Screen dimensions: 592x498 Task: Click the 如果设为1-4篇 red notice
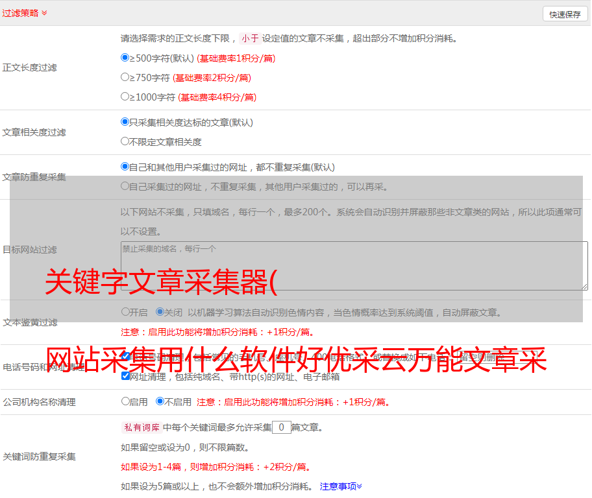pos(217,467)
